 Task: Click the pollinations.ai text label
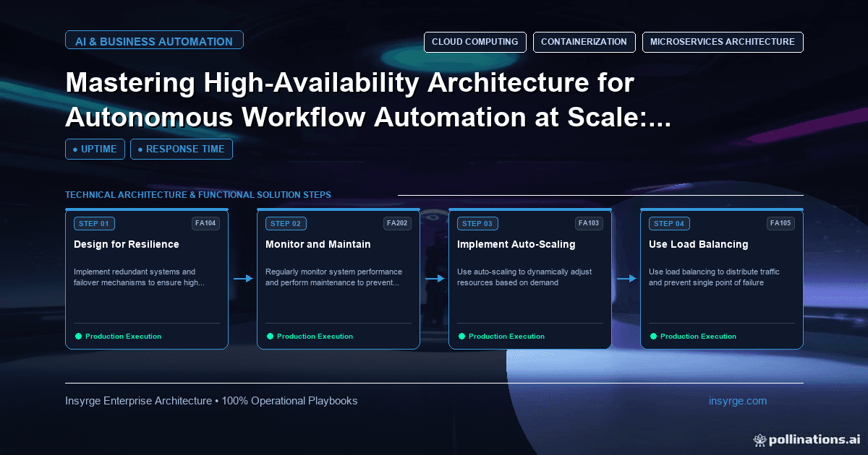[814, 439]
